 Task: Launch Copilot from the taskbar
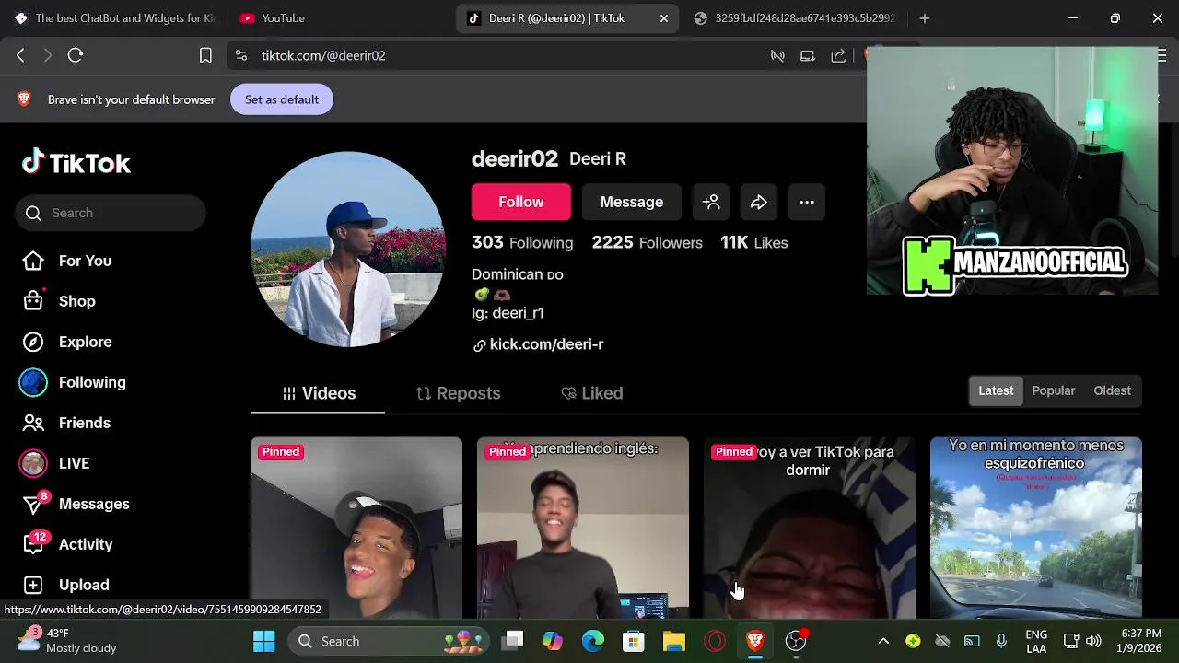pos(553,641)
